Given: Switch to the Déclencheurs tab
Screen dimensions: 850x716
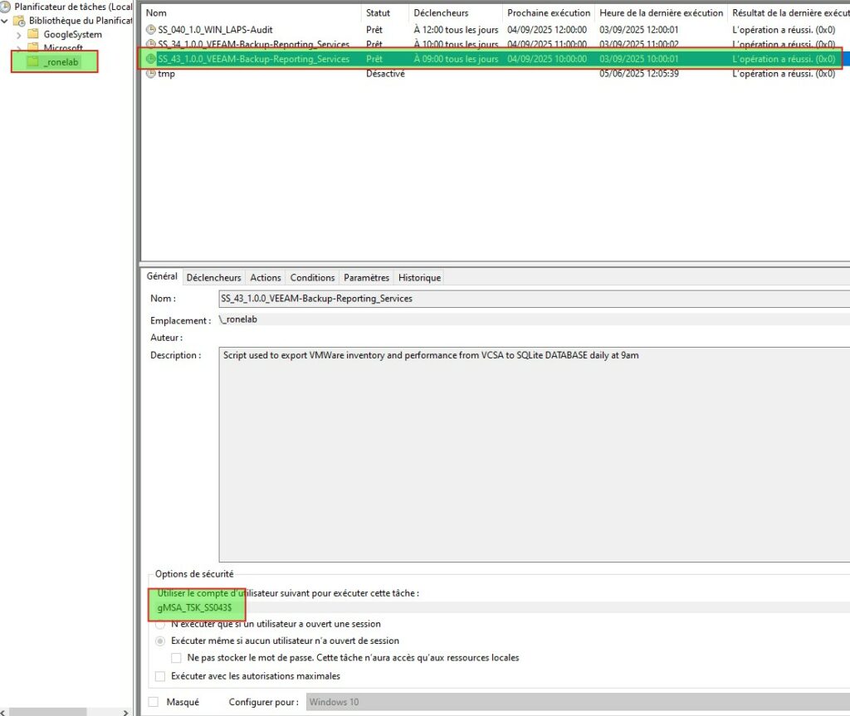Looking at the screenshot, I should pyautogui.click(x=213, y=278).
